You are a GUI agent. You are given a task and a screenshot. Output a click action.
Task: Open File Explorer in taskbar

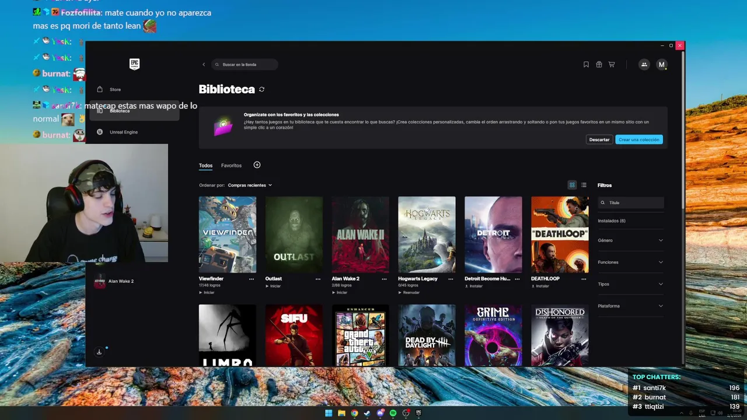(x=341, y=413)
